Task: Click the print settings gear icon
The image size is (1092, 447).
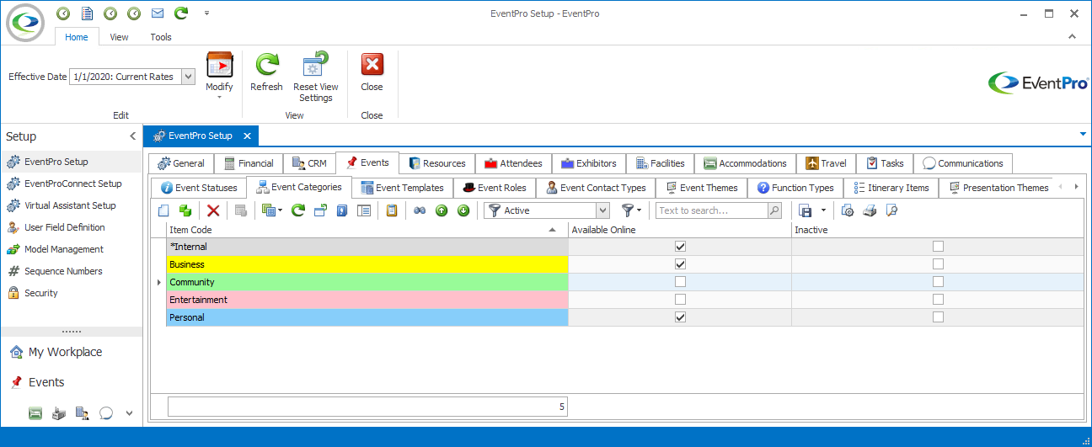Action: pos(848,210)
